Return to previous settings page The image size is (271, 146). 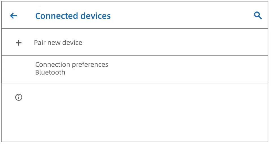tap(13, 16)
